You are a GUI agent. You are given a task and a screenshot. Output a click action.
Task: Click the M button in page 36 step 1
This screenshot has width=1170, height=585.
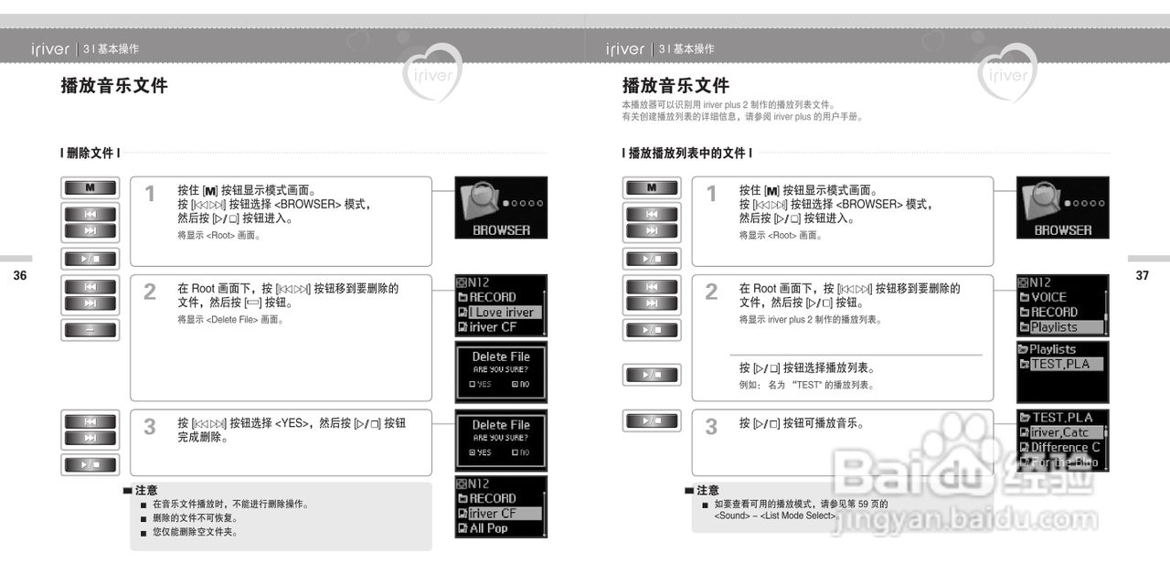click(90, 187)
